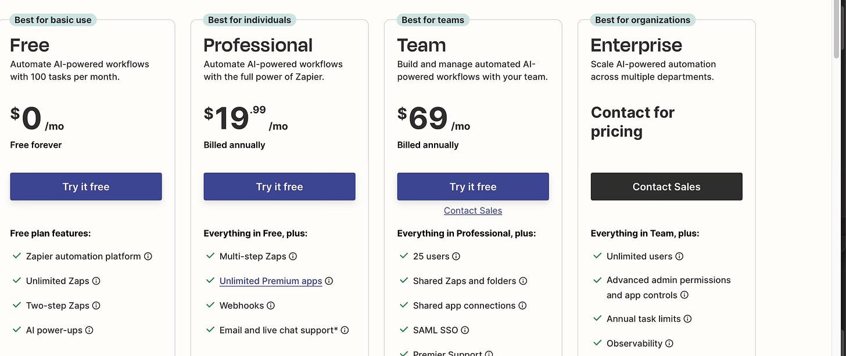The width and height of the screenshot is (846, 356).
Task: View the Multi-step Zaps info icon
Action: (293, 256)
